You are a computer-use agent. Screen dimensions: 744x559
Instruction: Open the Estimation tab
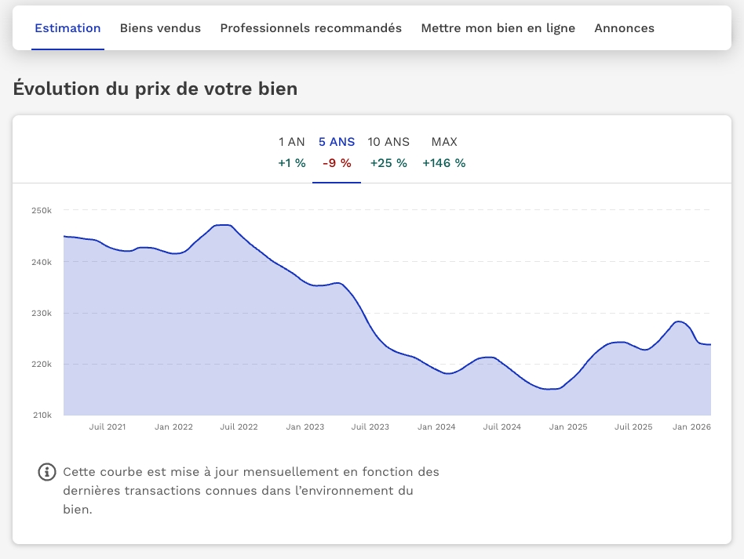click(x=67, y=28)
